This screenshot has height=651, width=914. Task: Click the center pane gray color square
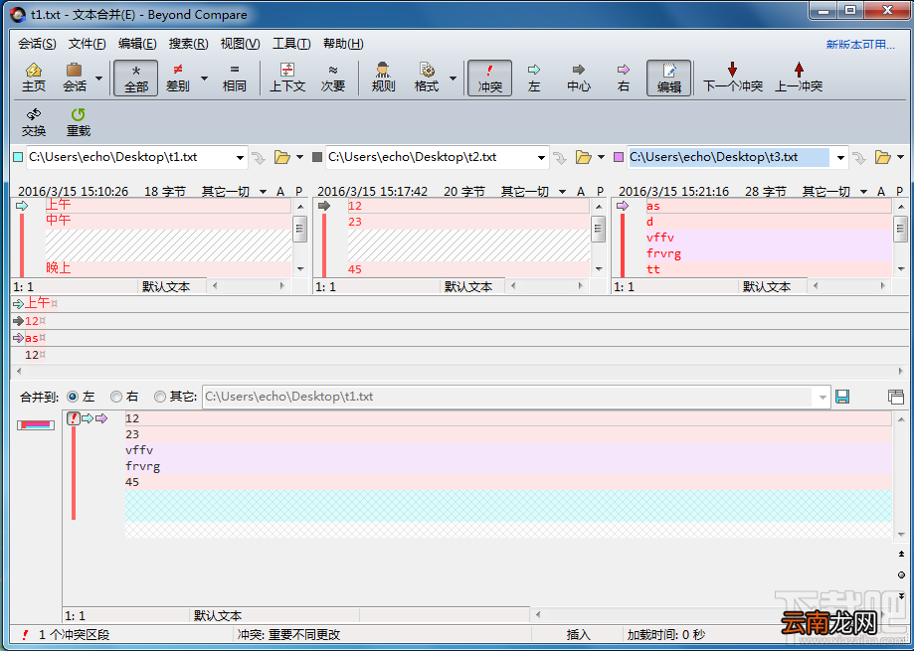[x=317, y=157]
